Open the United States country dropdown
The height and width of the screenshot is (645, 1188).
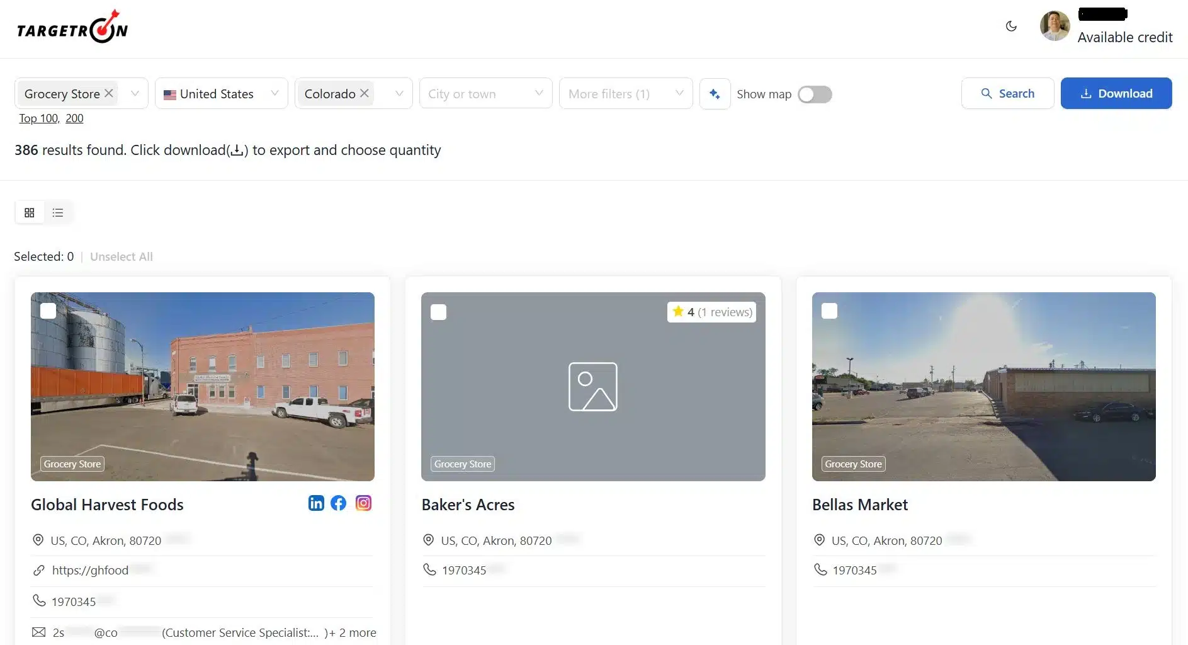click(x=222, y=93)
